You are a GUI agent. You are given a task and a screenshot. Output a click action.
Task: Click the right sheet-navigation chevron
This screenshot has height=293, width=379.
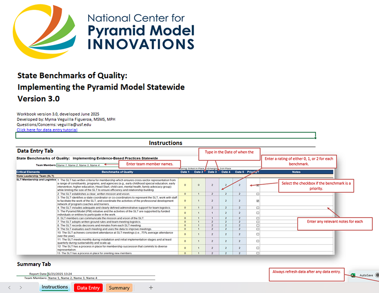coord(21,287)
